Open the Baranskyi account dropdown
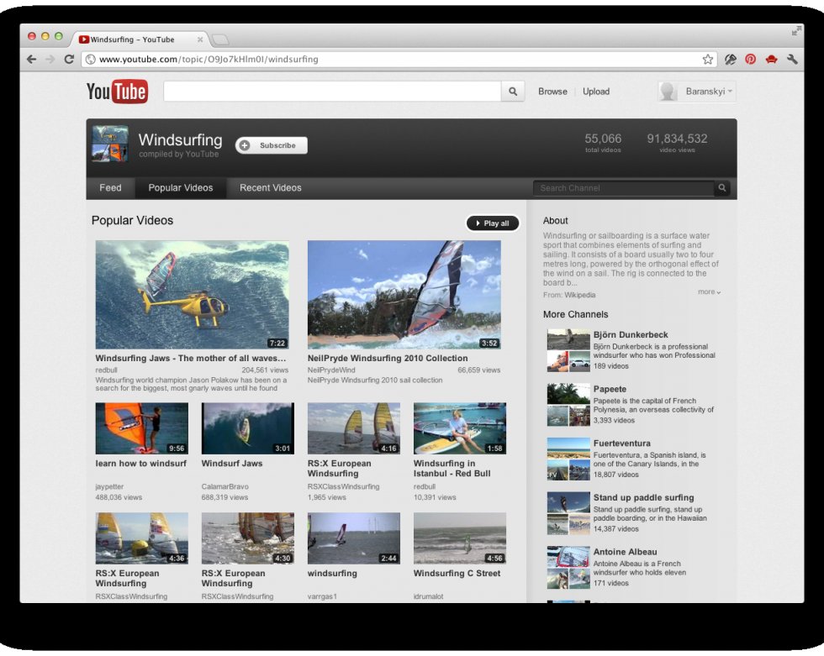 tap(708, 92)
